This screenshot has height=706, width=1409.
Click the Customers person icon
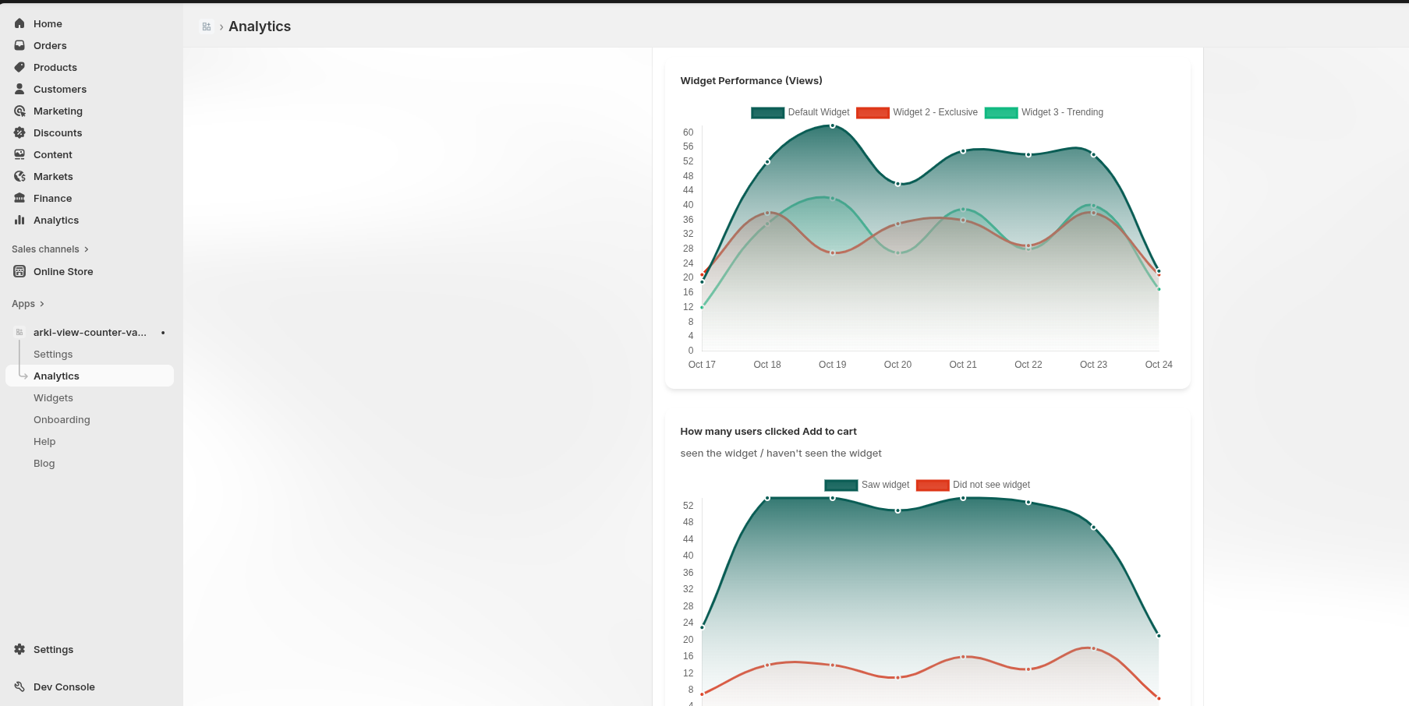coord(19,89)
